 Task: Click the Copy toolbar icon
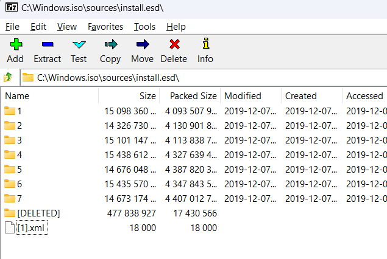[110, 44]
